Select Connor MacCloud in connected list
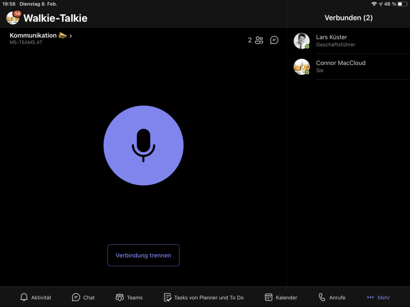The image size is (410, 307). pyautogui.click(x=349, y=67)
